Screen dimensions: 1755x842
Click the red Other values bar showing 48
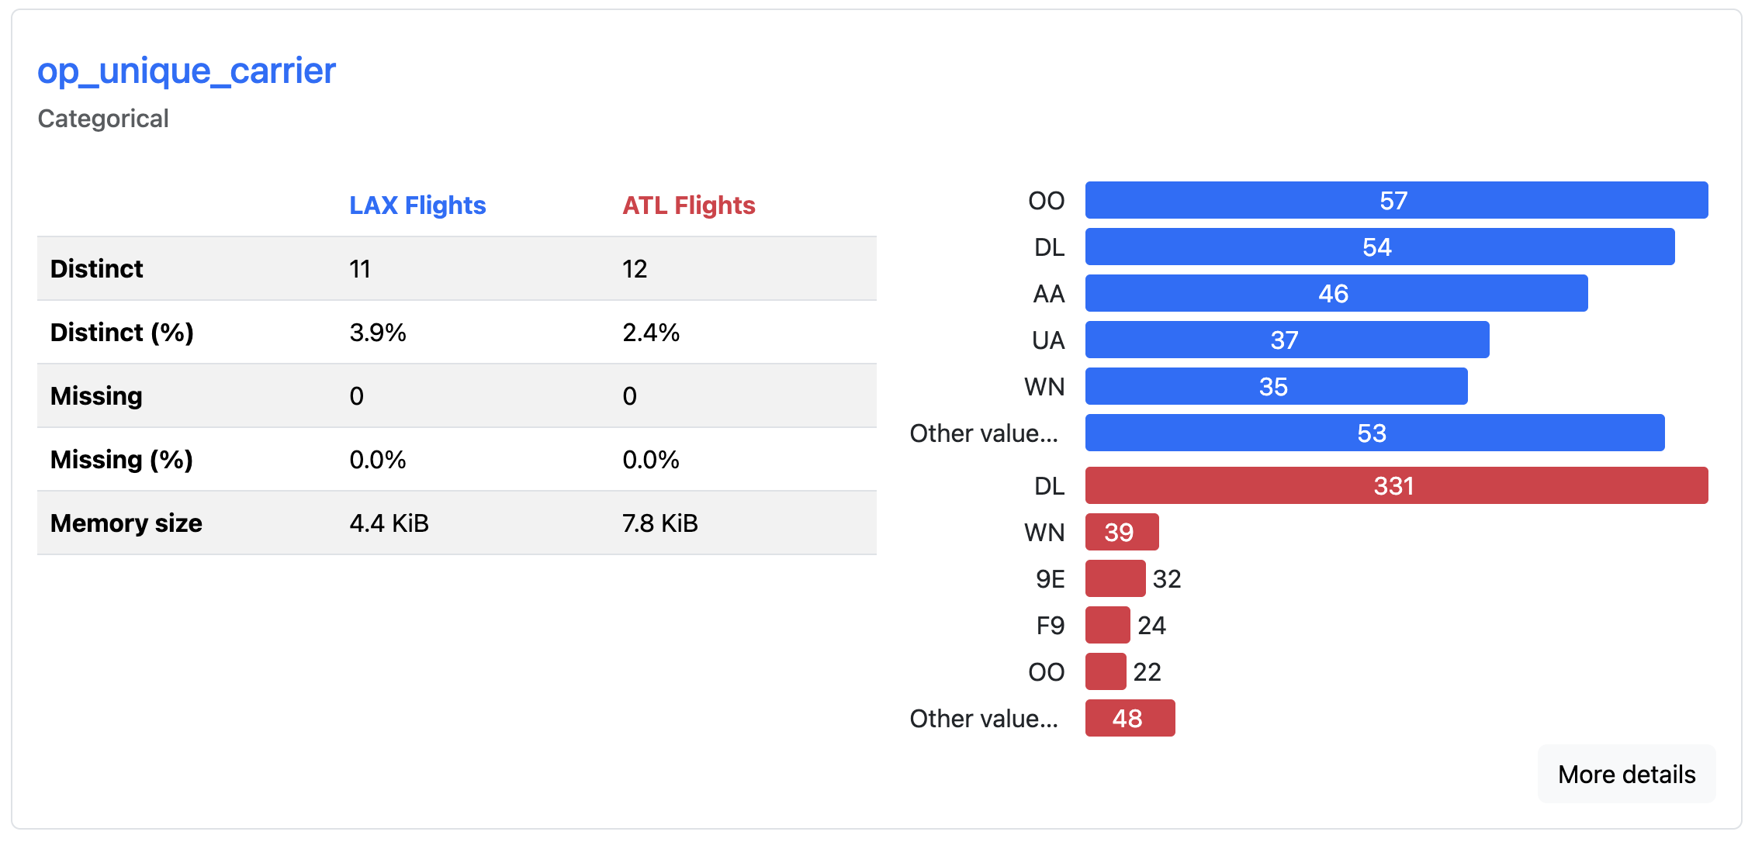pyautogui.click(x=1129, y=719)
